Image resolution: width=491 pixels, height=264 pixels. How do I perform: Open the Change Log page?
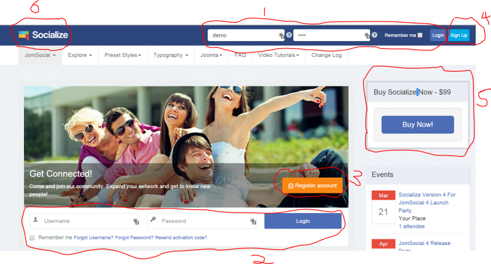(327, 55)
